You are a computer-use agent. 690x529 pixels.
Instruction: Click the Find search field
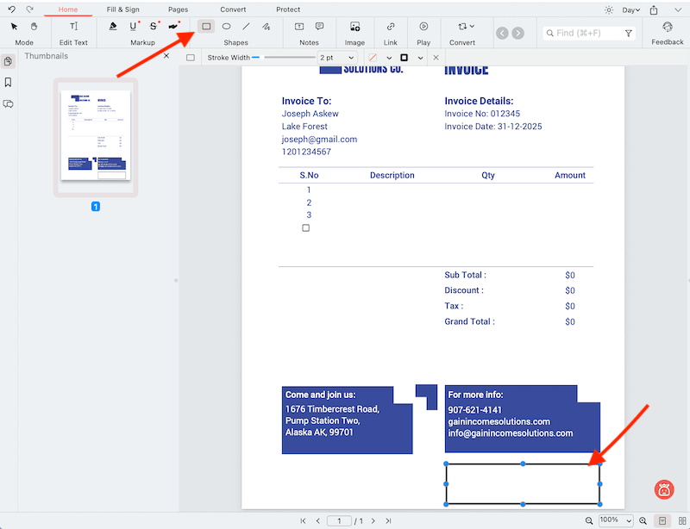[589, 33]
